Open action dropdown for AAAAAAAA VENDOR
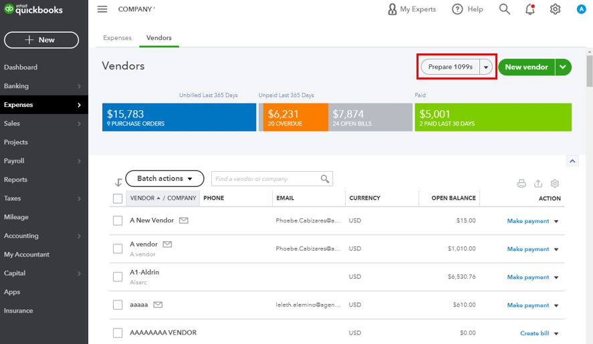Viewport: 593px width, 344px height. pyautogui.click(x=556, y=333)
